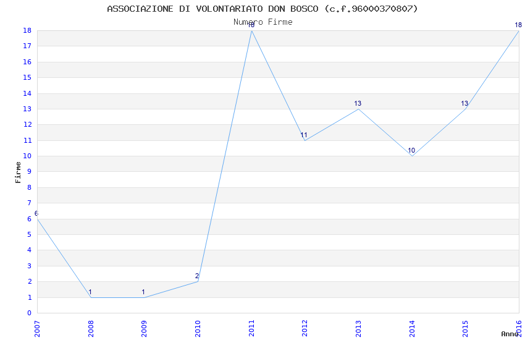525x340 pixels.
Task: Click the data label 10 for 2014
Action: point(411,151)
